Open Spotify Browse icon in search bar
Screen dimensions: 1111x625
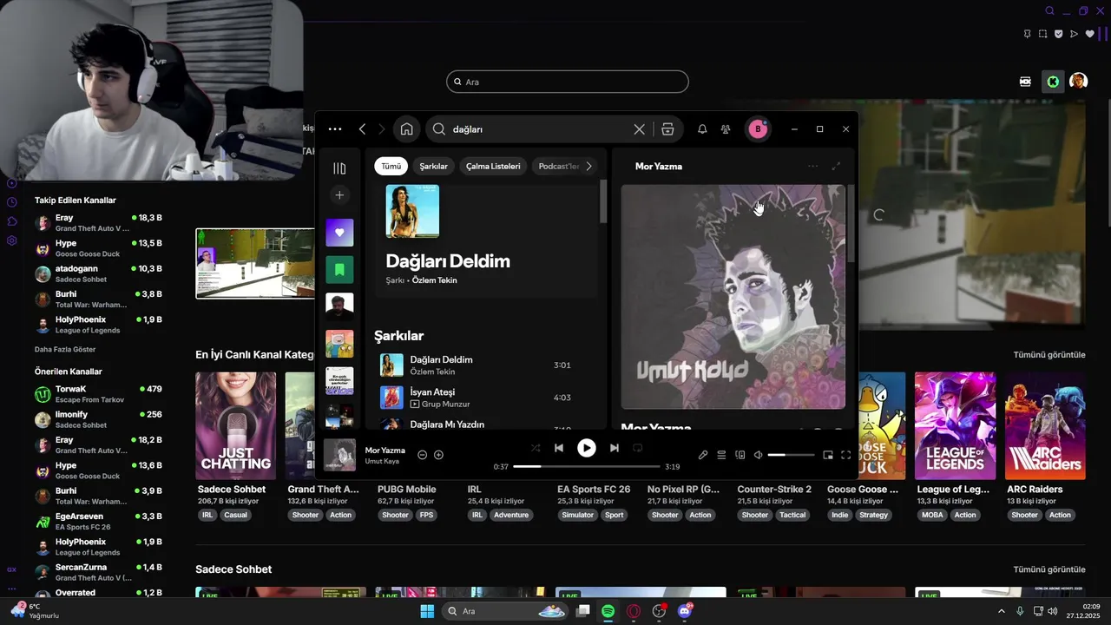coord(667,129)
